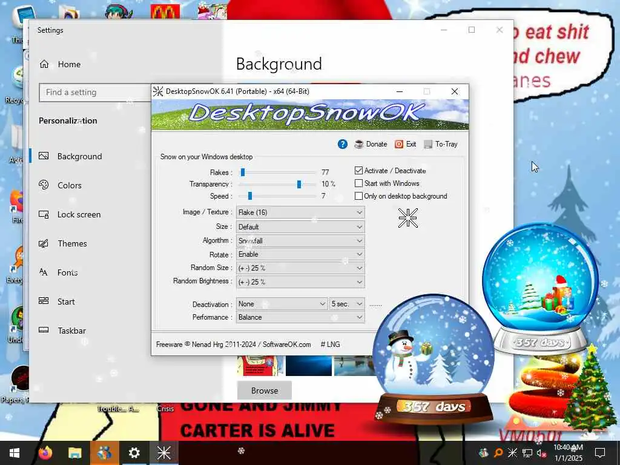Open the DesktopSnowOK help question mark

coord(343,144)
